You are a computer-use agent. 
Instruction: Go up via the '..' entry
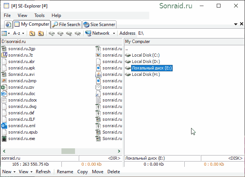tap(127, 49)
